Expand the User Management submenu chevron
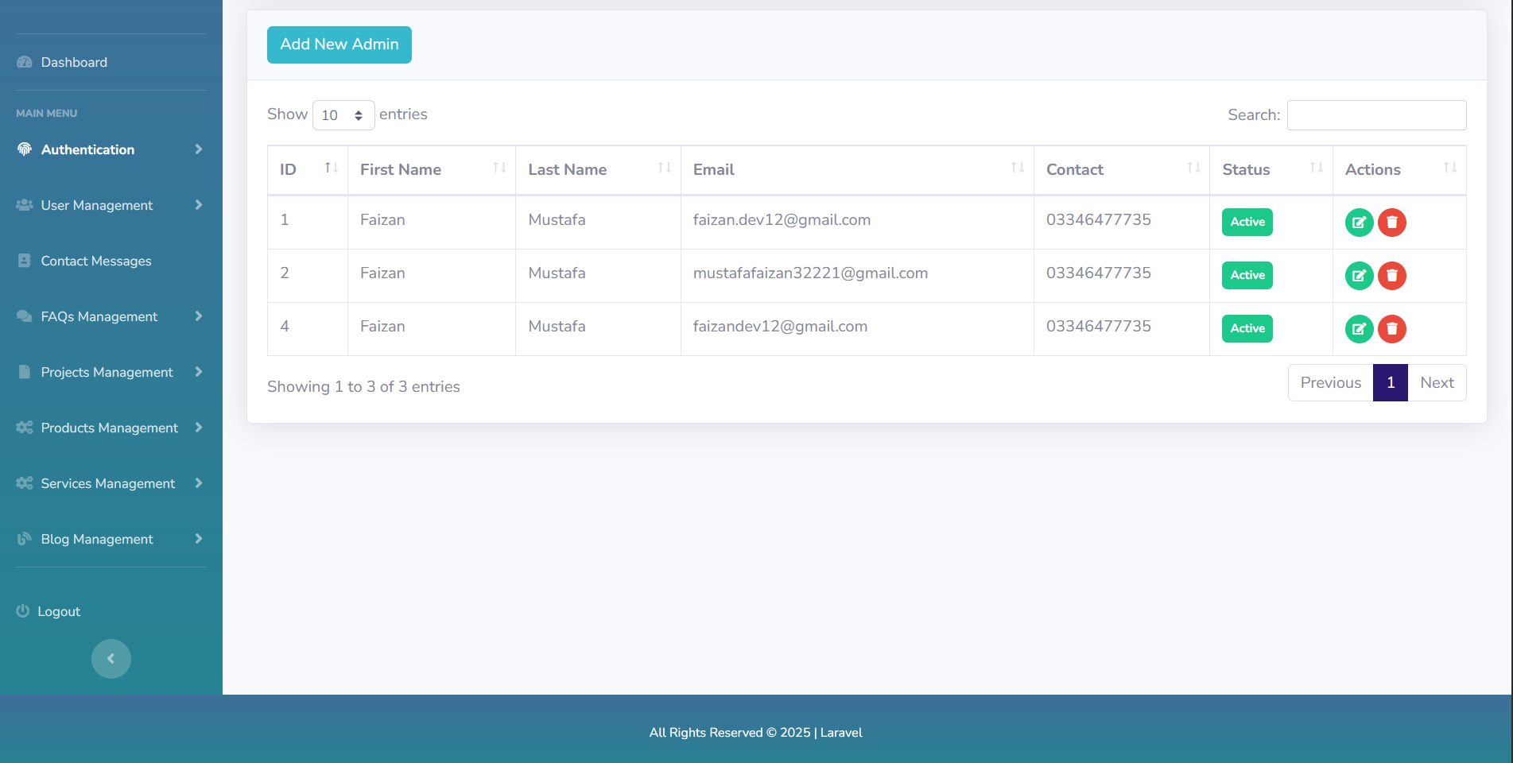Viewport: 1513px width, 763px height. point(199,205)
